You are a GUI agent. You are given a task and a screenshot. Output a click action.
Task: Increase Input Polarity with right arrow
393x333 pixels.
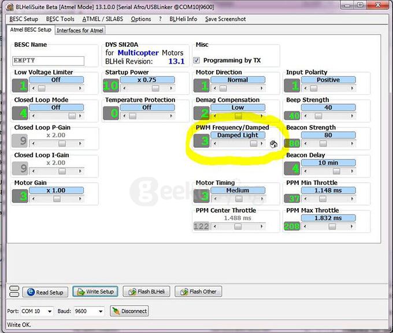(352, 88)
